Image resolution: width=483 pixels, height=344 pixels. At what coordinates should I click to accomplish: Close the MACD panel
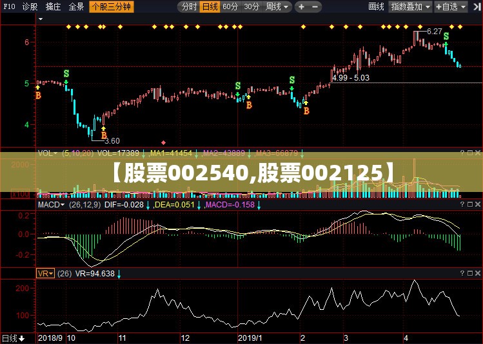tap(477, 204)
